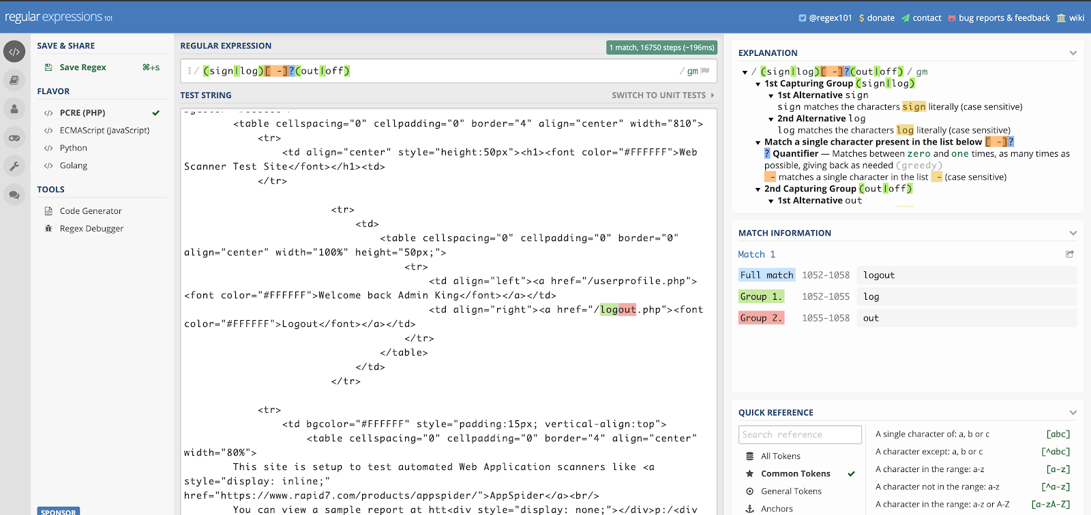The image size is (1091, 515).
Task: Choose the Golang regex flavor
Action: point(73,166)
